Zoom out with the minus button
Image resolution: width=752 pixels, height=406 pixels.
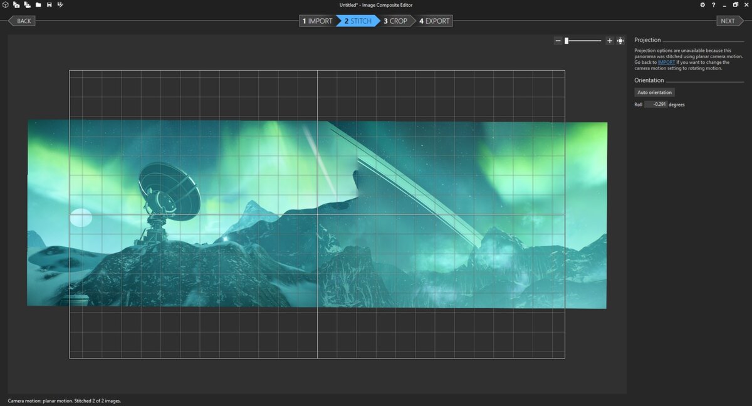(x=558, y=41)
